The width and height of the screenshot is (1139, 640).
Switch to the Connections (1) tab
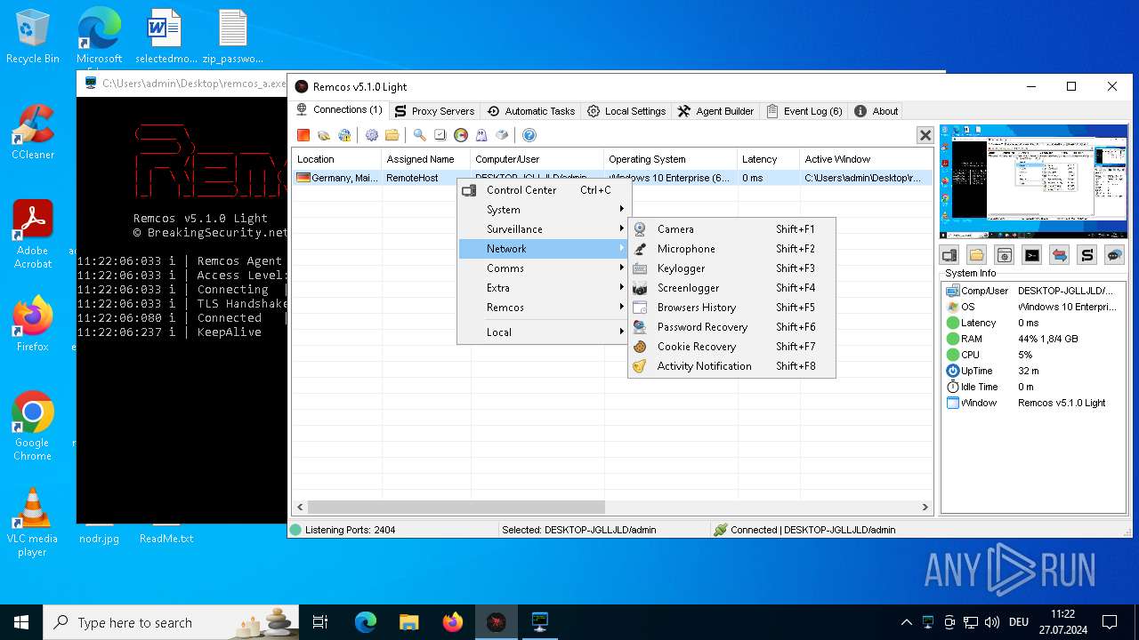pyautogui.click(x=339, y=110)
